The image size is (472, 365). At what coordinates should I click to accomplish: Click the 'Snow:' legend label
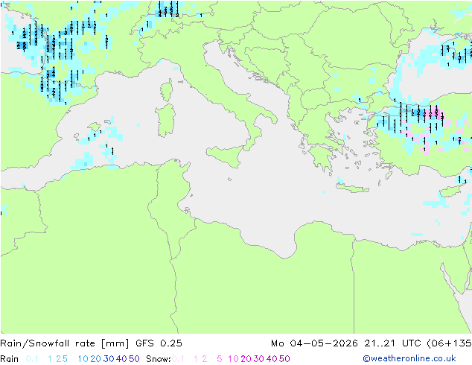[159, 359]
